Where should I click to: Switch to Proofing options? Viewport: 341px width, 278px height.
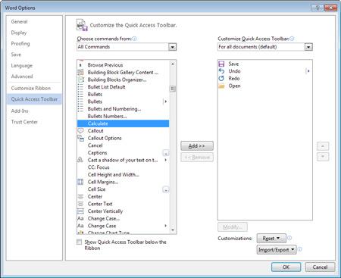20,44
